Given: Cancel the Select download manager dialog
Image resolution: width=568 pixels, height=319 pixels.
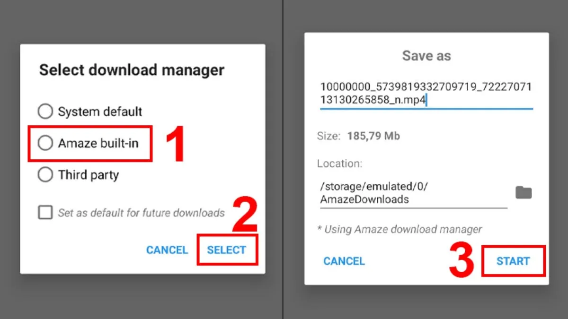Looking at the screenshot, I should pyautogui.click(x=167, y=250).
